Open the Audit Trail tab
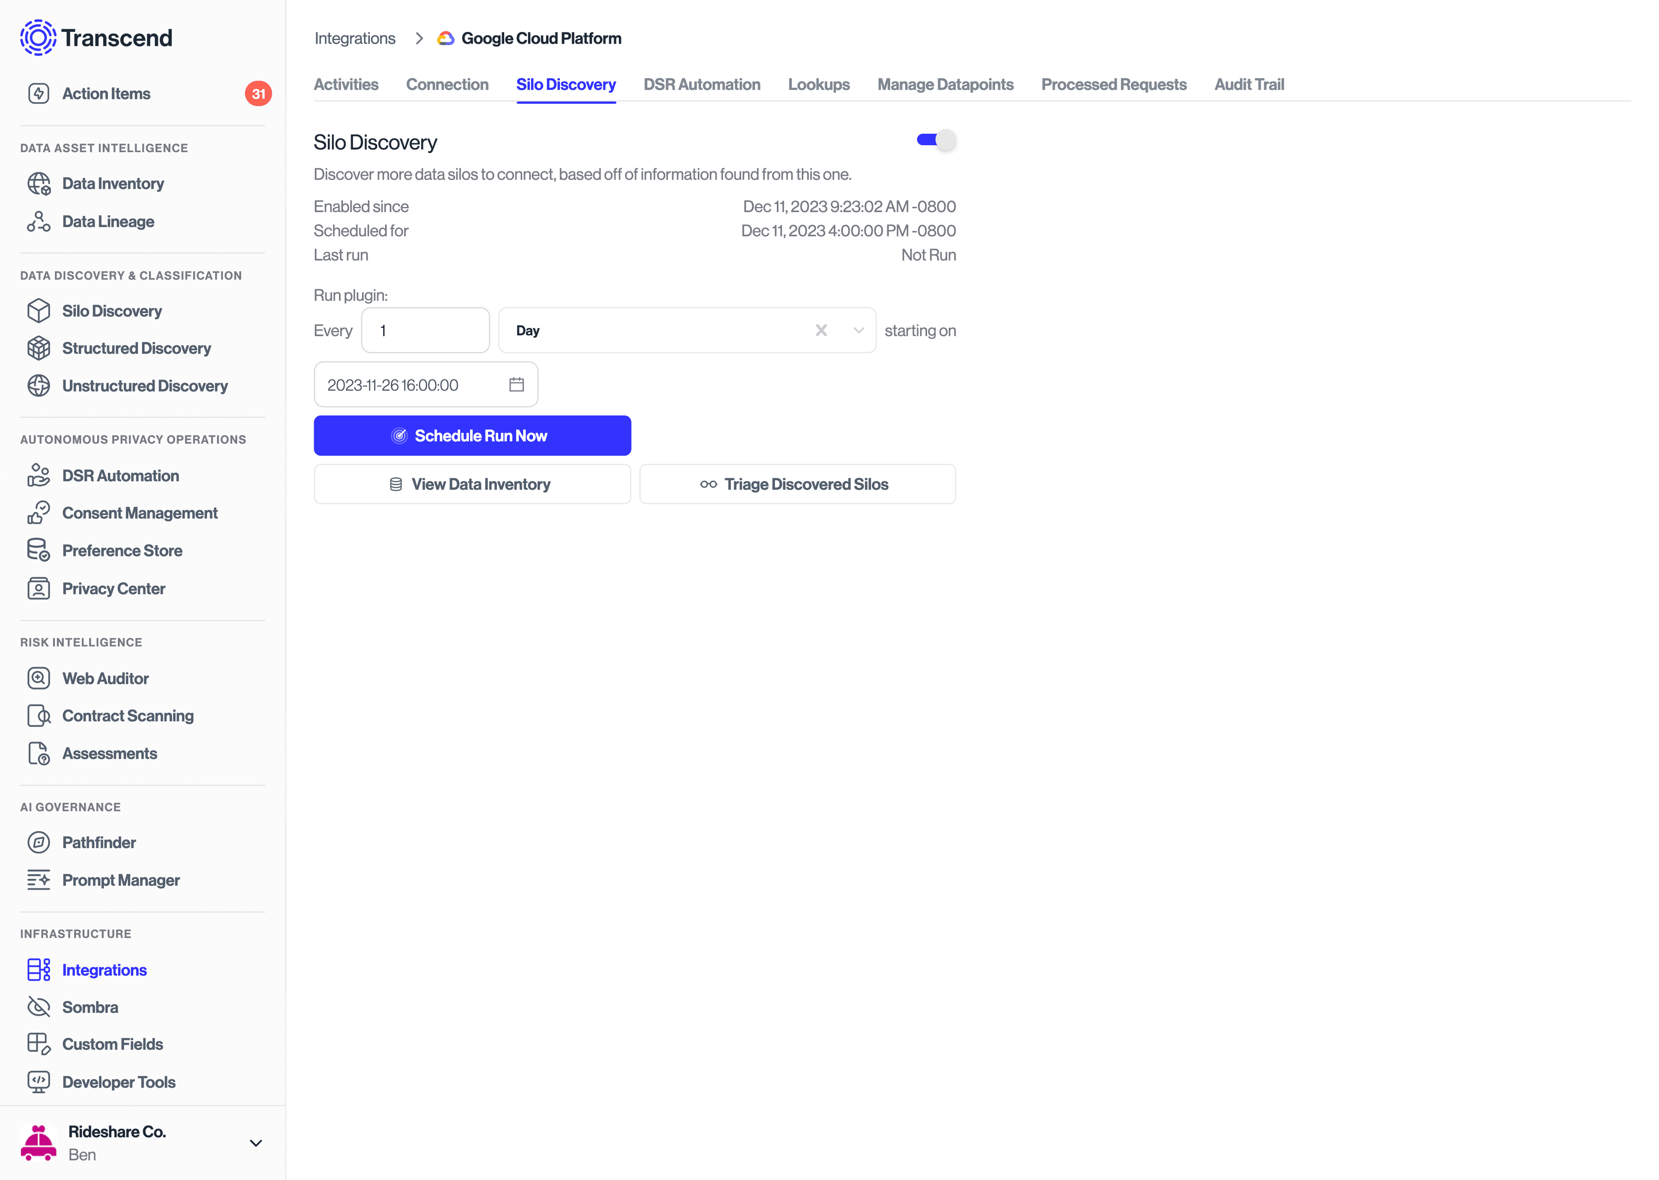1659x1180 pixels. click(1249, 84)
